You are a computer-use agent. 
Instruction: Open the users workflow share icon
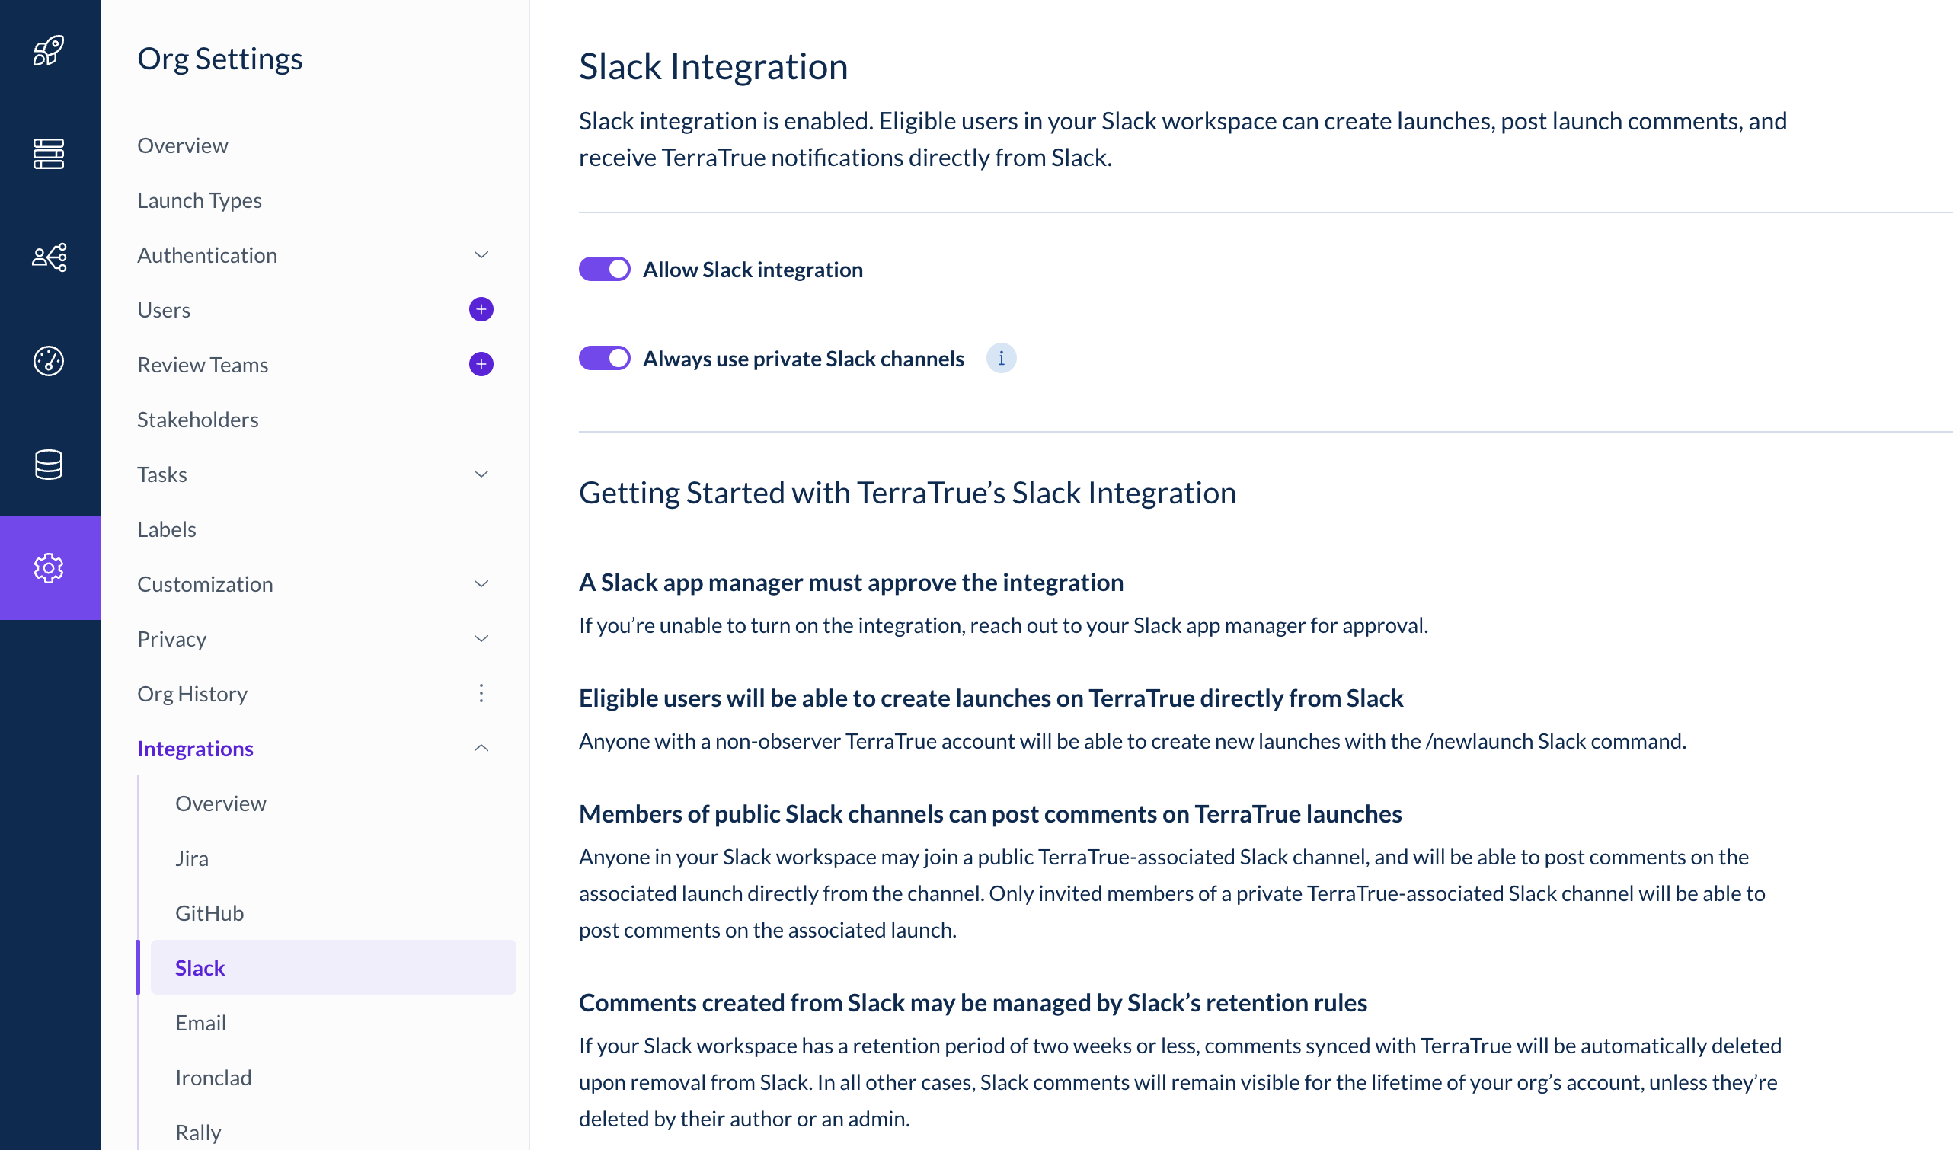49,257
